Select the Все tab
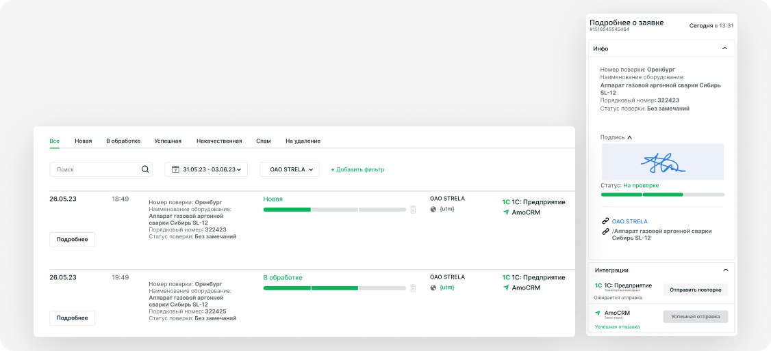 point(55,141)
